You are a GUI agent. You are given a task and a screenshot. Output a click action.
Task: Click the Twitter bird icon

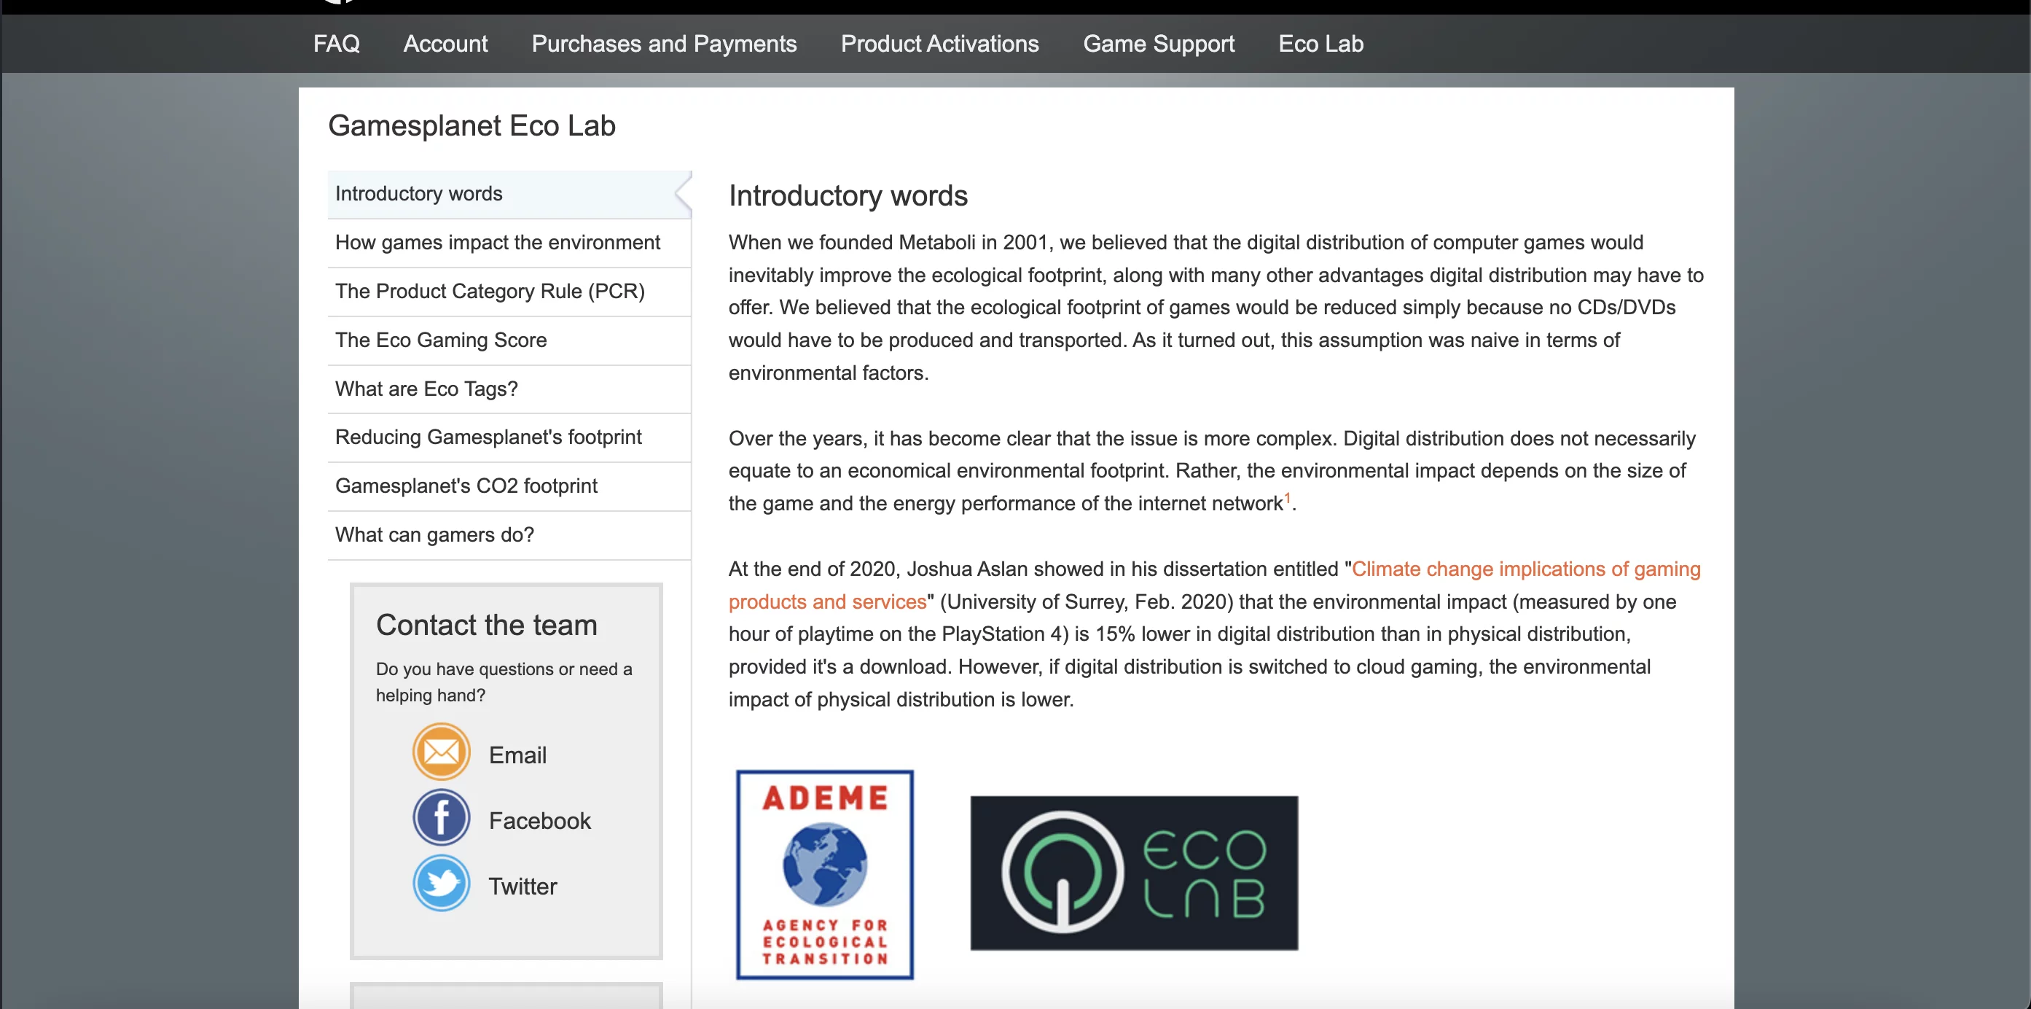(x=441, y=883)
